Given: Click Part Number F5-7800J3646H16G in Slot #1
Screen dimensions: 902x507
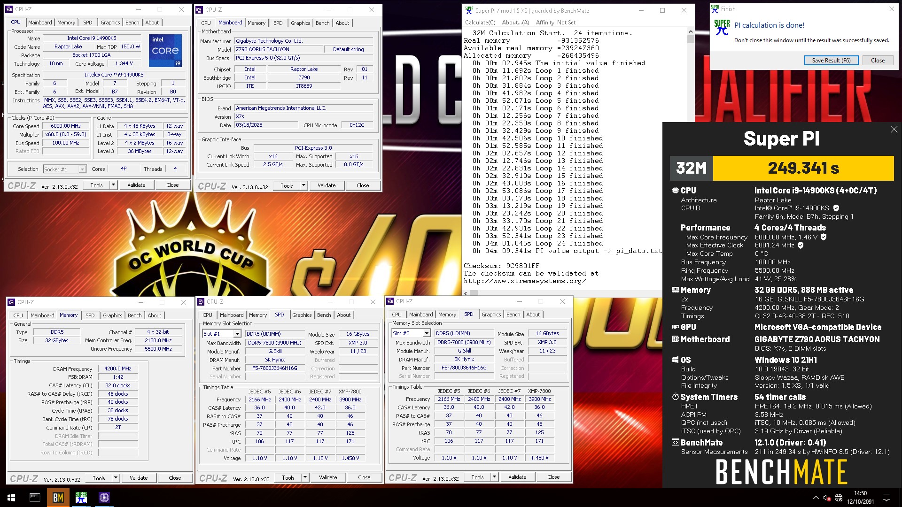Looking at the screenshot, I should coord(275,369).
